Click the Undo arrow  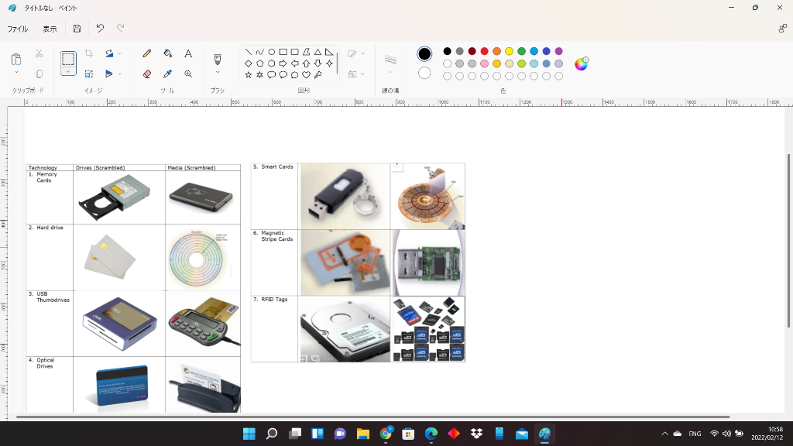(x=100, y=28)
